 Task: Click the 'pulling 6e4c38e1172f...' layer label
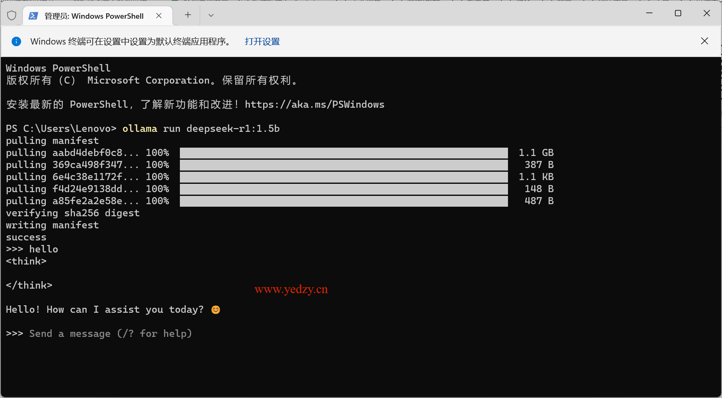coord(72,177)
